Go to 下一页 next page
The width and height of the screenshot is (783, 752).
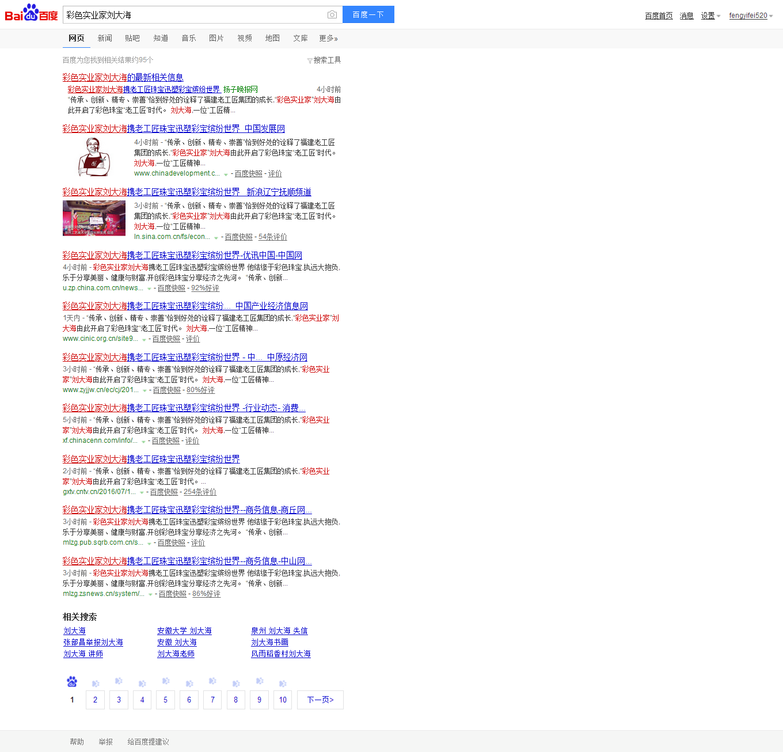pyautogui.click(x=320, y=700)
